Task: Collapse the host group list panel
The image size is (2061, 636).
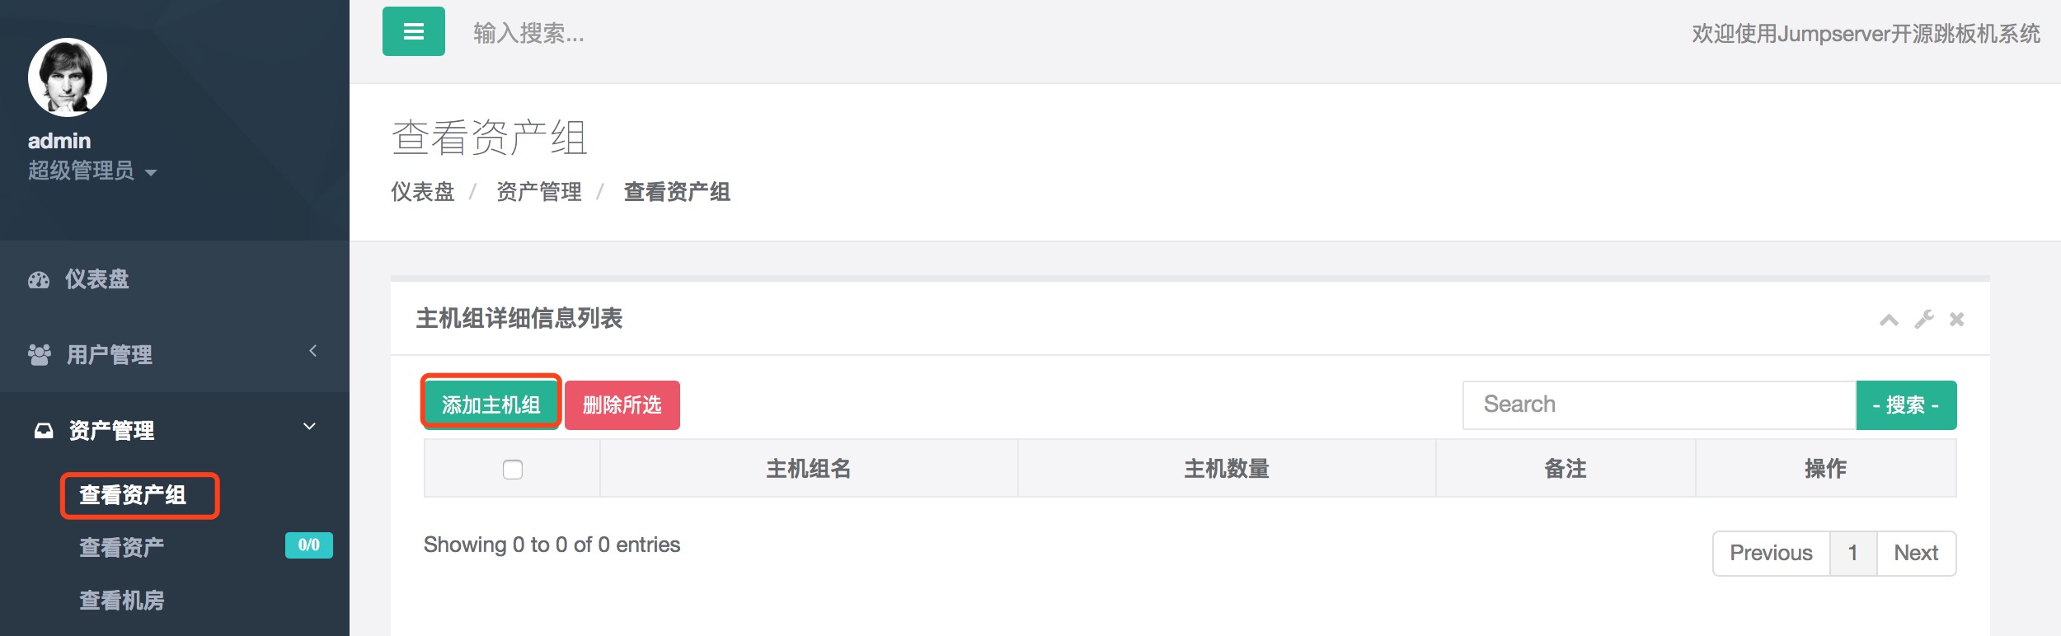Action: coord(1889,320)
